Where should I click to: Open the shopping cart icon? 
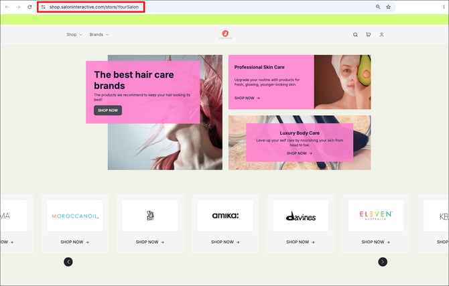tap(369, 35)
